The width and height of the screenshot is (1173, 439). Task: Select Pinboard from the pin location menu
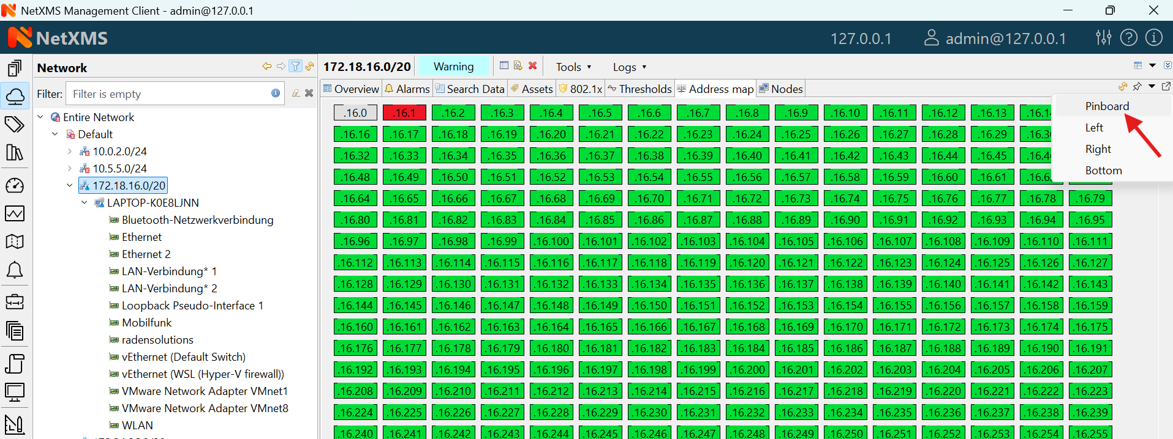coord(1107,106)
